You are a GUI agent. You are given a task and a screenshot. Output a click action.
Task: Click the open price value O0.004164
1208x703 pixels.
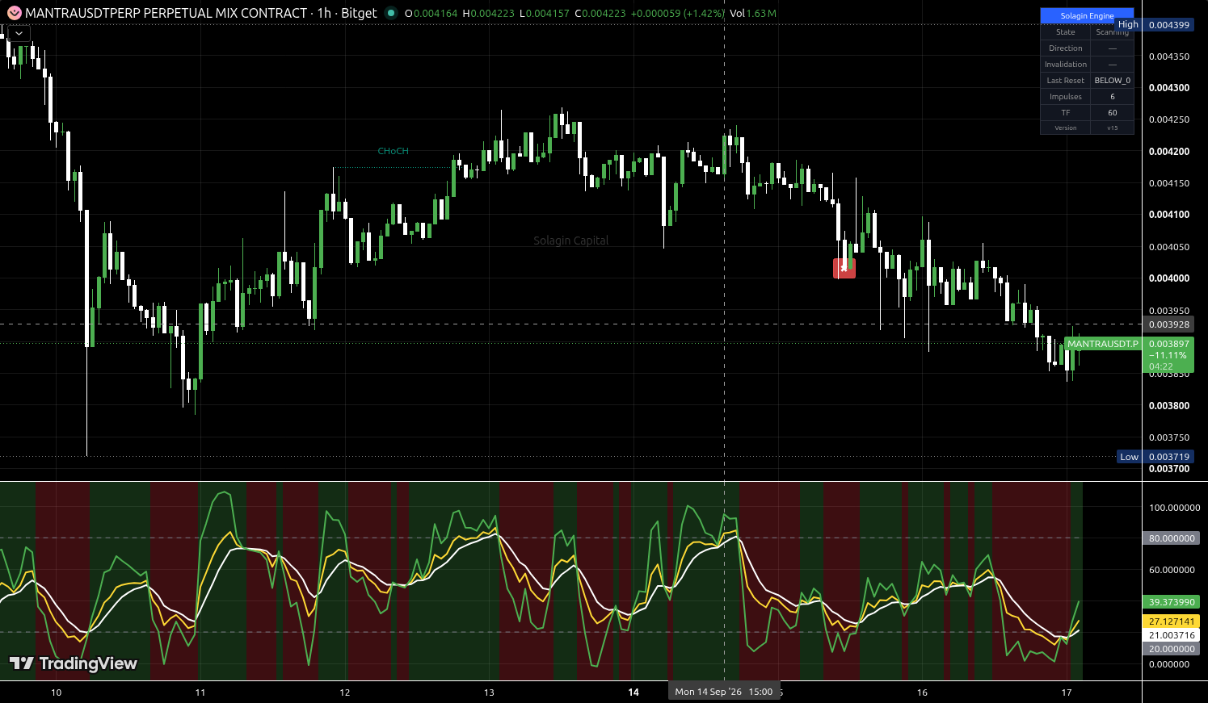431,14
